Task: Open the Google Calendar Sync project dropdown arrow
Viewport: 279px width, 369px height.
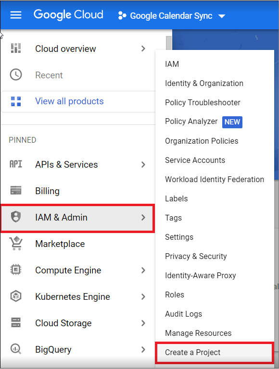Action: [221, 16]
